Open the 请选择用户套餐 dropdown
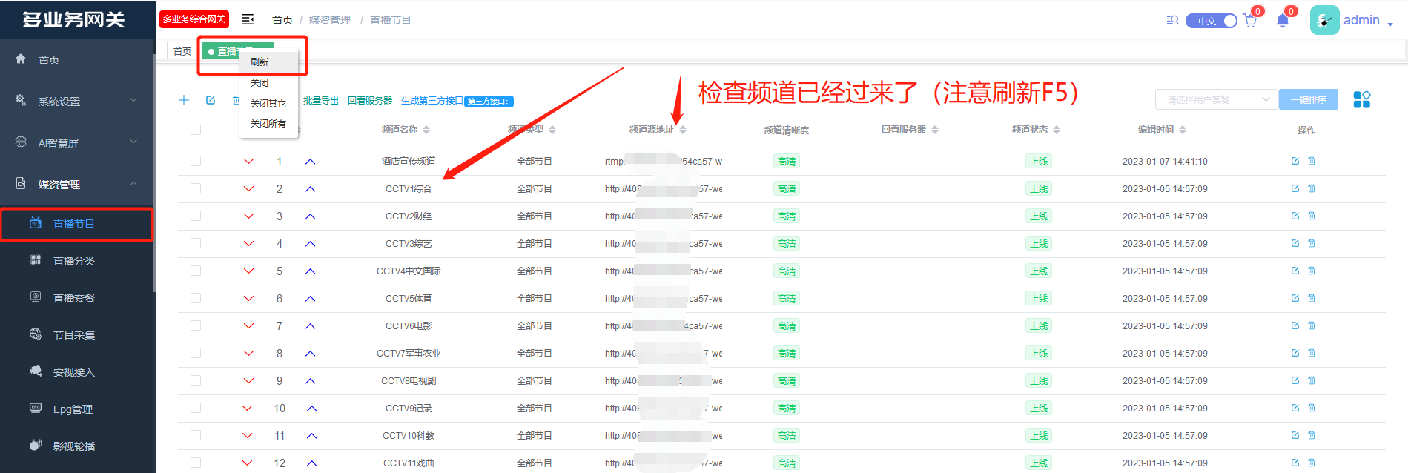Screen dimensions: 1408x473 click(x=1215, y=99)
